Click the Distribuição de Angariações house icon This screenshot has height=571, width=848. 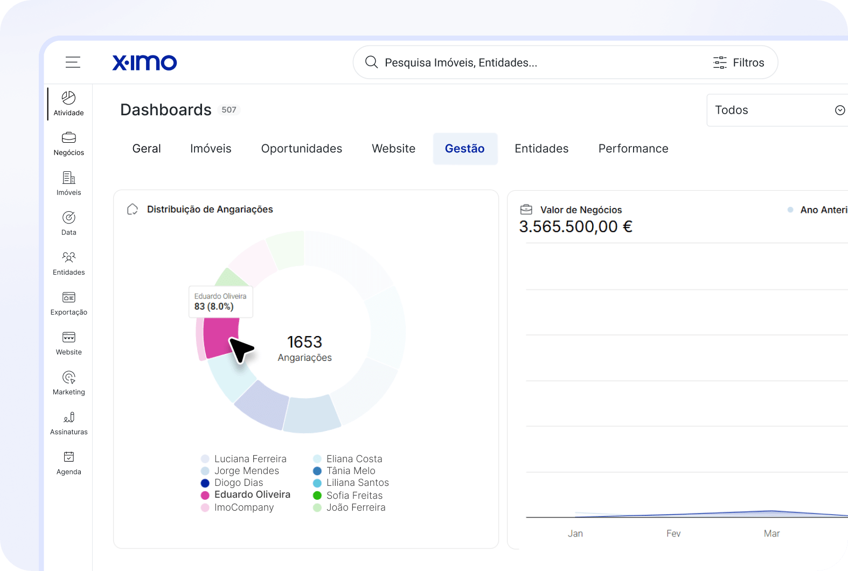point(133,210)
